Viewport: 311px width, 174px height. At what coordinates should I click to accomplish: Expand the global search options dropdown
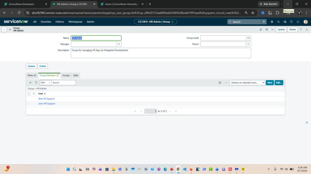tap(264, 22)
